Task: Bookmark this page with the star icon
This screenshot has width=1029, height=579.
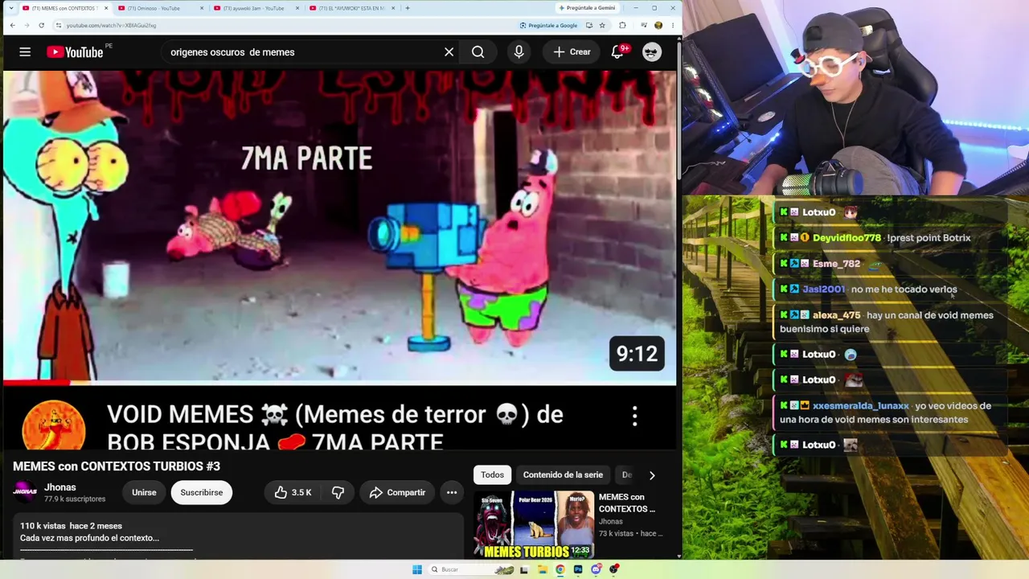Action: tap(602, 25)
